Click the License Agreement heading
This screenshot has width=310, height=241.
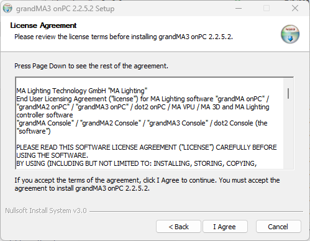[x=43, y=25]
